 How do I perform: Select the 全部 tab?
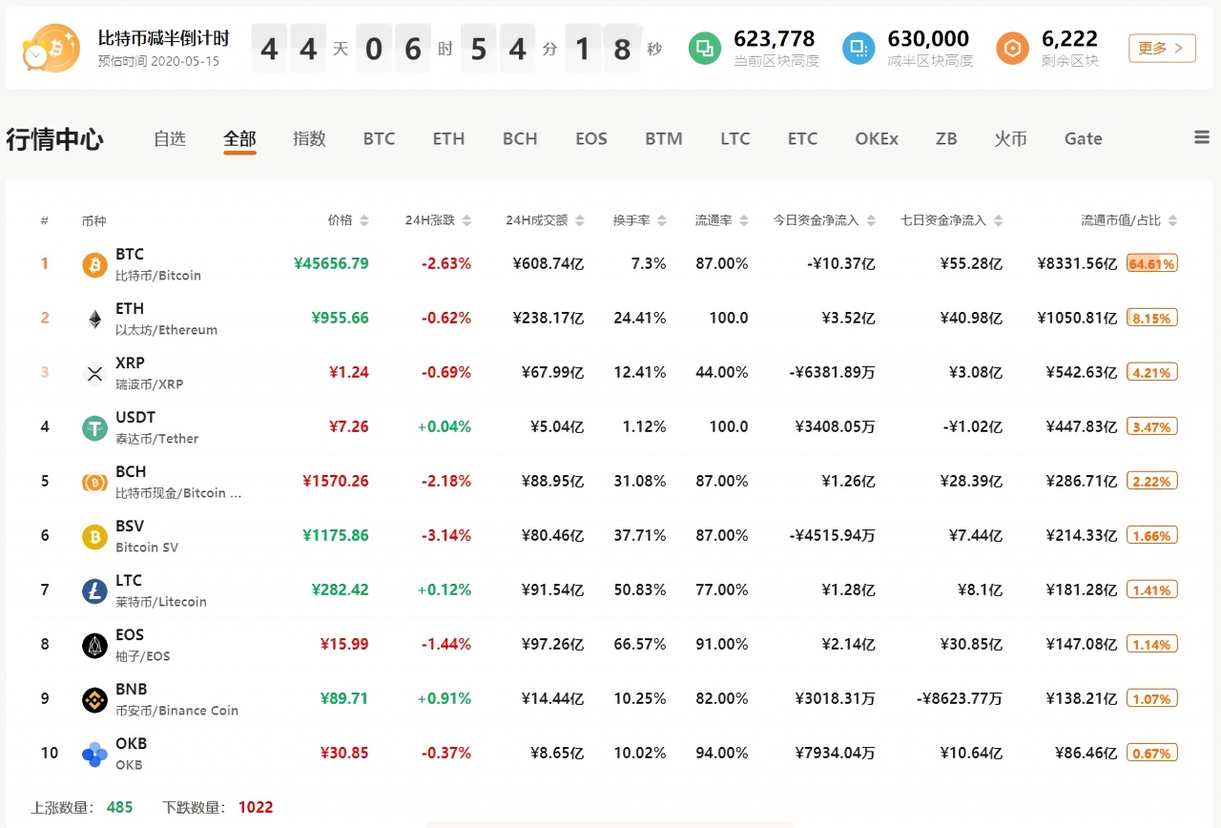(x=239, y=138)
